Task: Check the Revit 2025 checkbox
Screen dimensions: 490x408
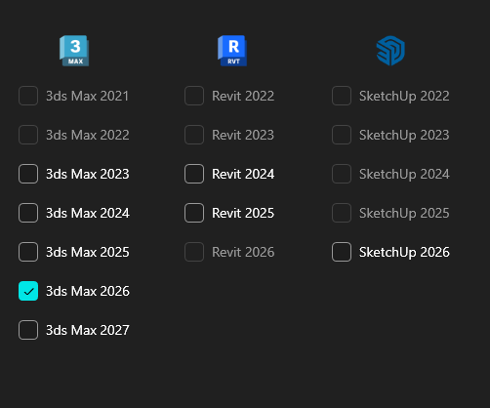Action: [194, 213]
